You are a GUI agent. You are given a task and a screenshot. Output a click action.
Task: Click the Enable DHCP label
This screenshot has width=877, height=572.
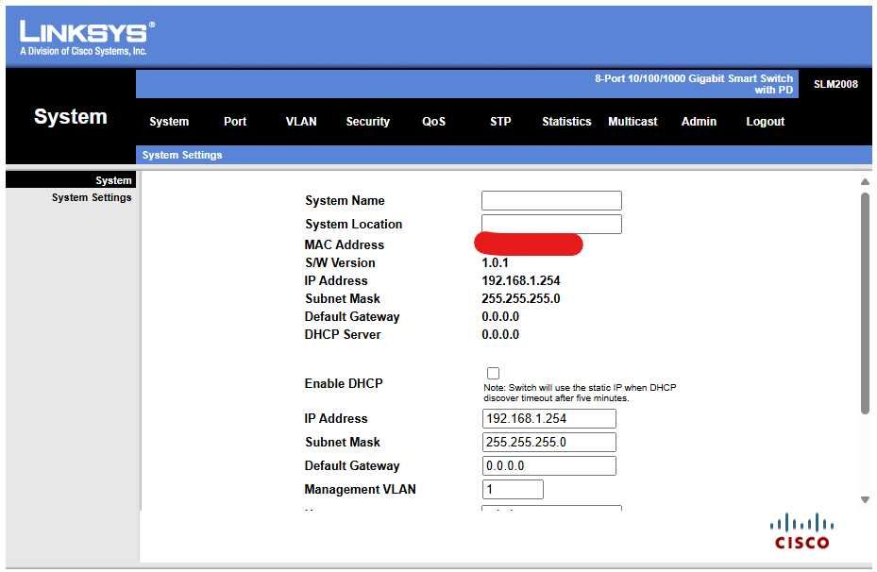point(344,383)
